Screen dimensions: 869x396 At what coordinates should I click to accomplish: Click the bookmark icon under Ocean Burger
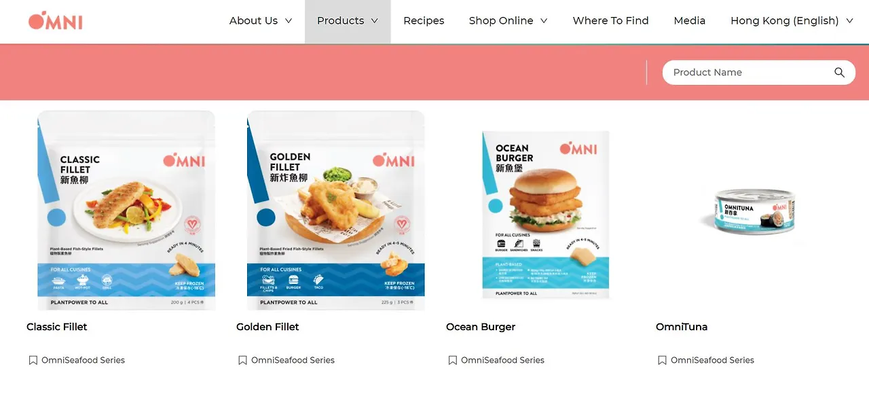452,360
